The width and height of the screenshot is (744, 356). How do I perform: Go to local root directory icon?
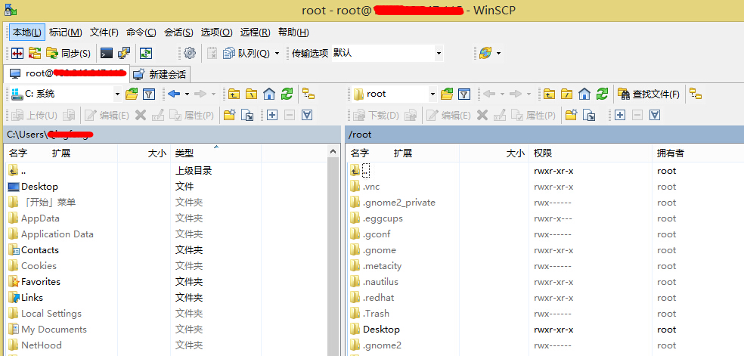[x=252, y=94]
